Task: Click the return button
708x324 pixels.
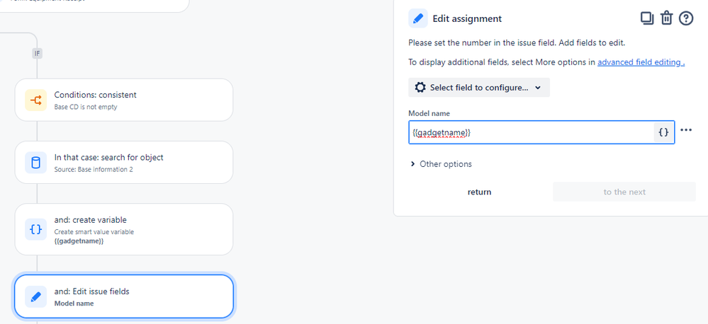Action: click(479, 192)
